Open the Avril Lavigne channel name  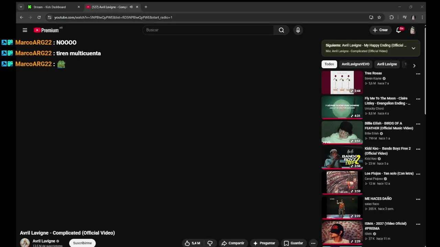tap(44, 241)
